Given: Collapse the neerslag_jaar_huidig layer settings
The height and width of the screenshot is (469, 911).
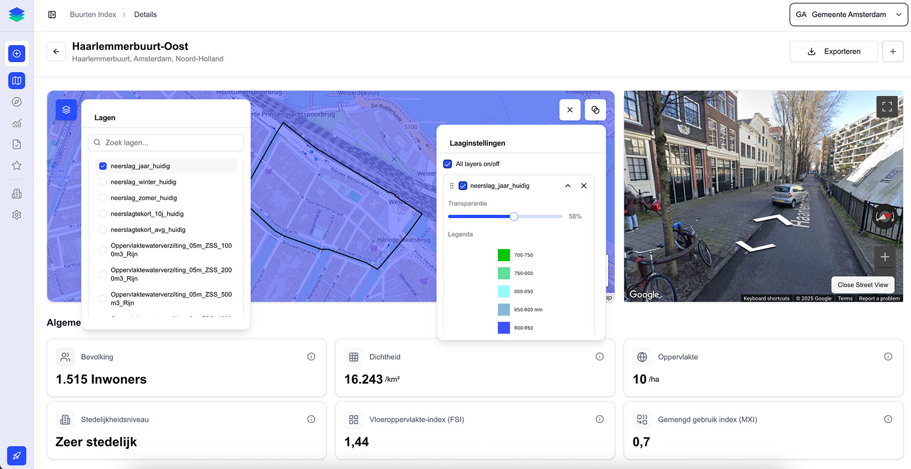Looking at the screenshot, I should [568, 186].
